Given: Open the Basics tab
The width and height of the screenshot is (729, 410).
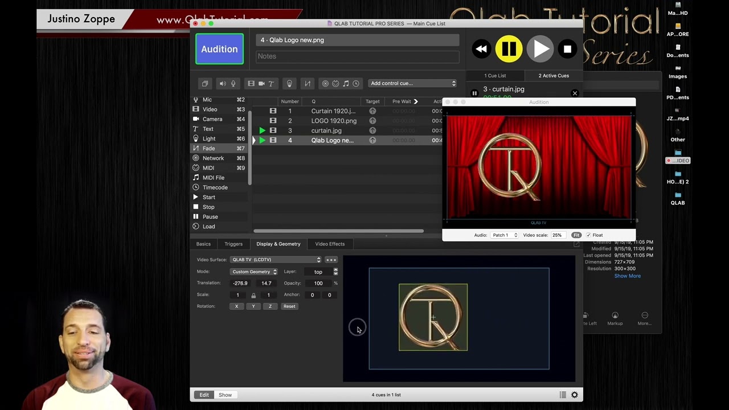Looking at the screenshot, I should (x=203, y=244).
